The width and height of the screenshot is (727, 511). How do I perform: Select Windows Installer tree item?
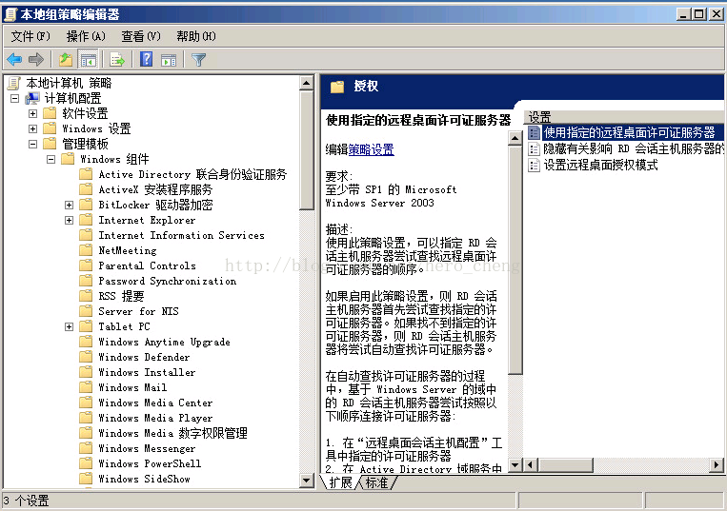coord(147,373)
